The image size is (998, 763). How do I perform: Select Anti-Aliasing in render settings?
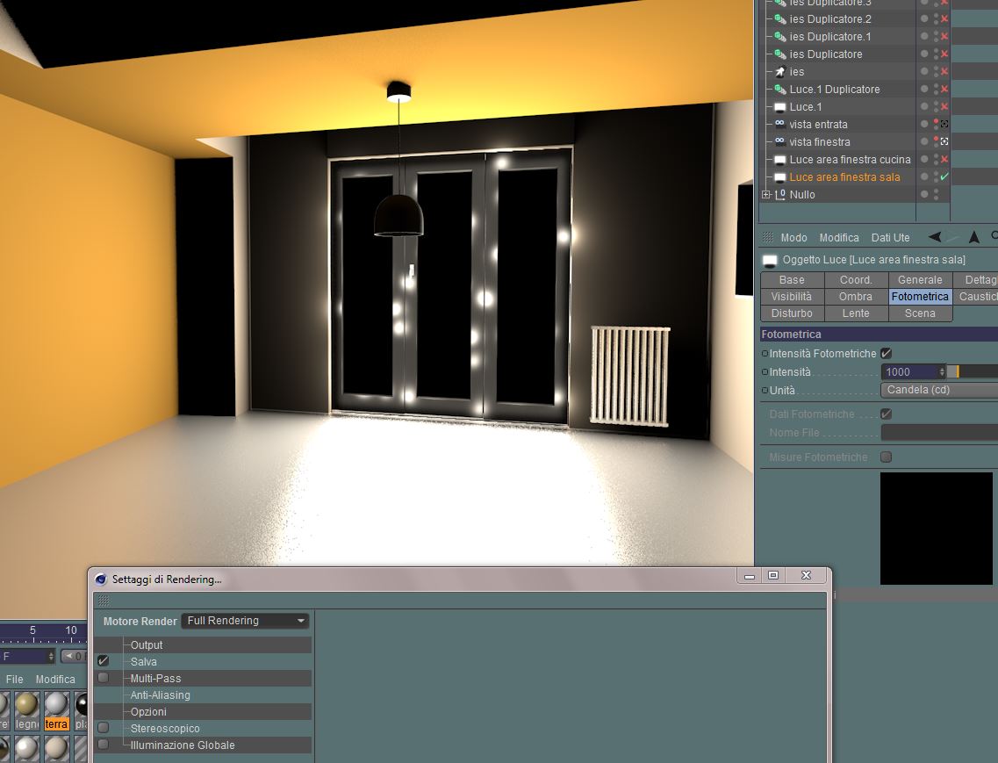pos(161,695)
